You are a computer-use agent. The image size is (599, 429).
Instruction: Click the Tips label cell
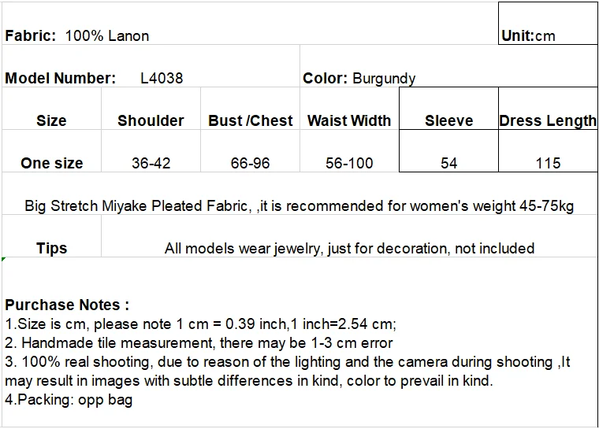click(x=51, y=236)
